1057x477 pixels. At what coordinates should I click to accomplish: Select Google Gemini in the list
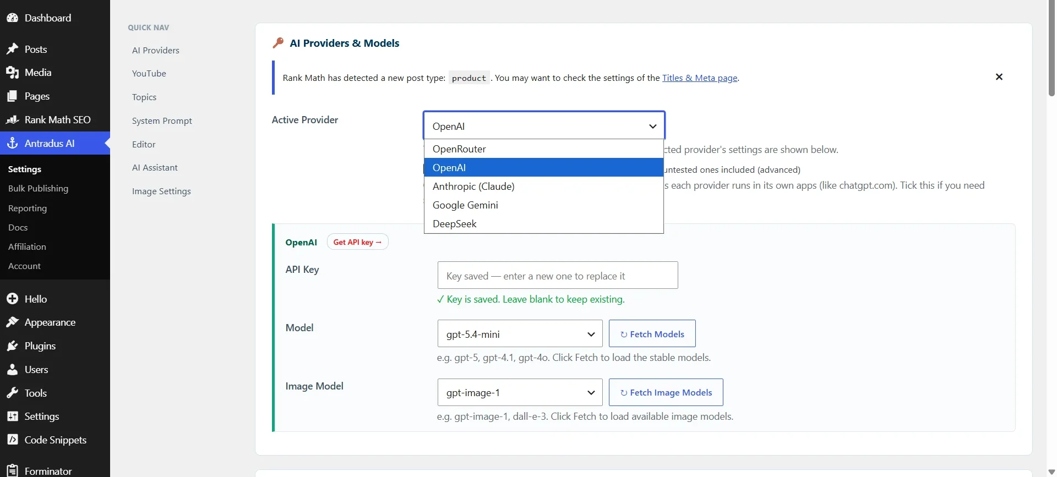(544, 205)
